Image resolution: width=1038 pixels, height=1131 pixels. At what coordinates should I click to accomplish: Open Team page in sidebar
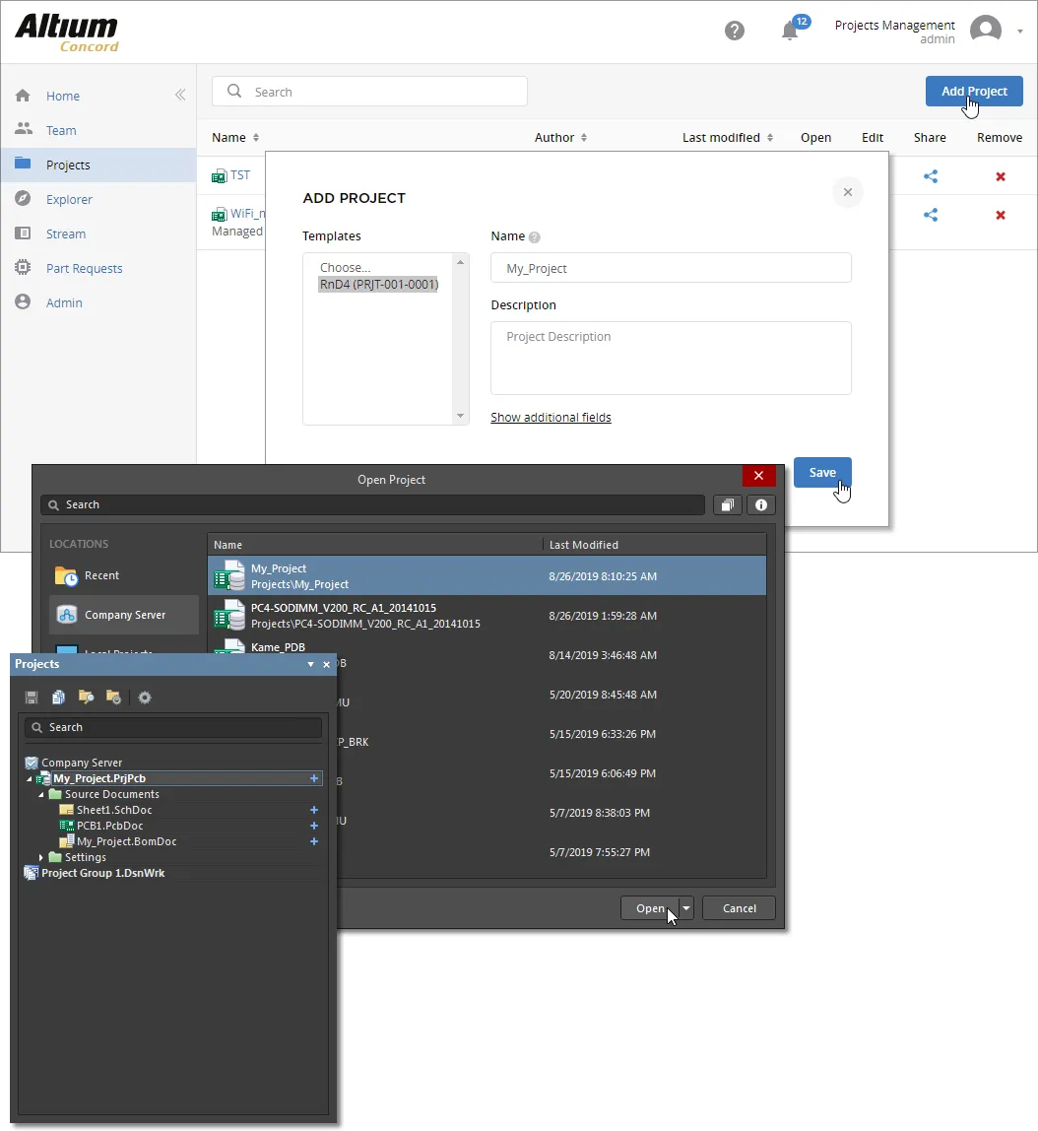pyautogui.click(x=60, y=131)
